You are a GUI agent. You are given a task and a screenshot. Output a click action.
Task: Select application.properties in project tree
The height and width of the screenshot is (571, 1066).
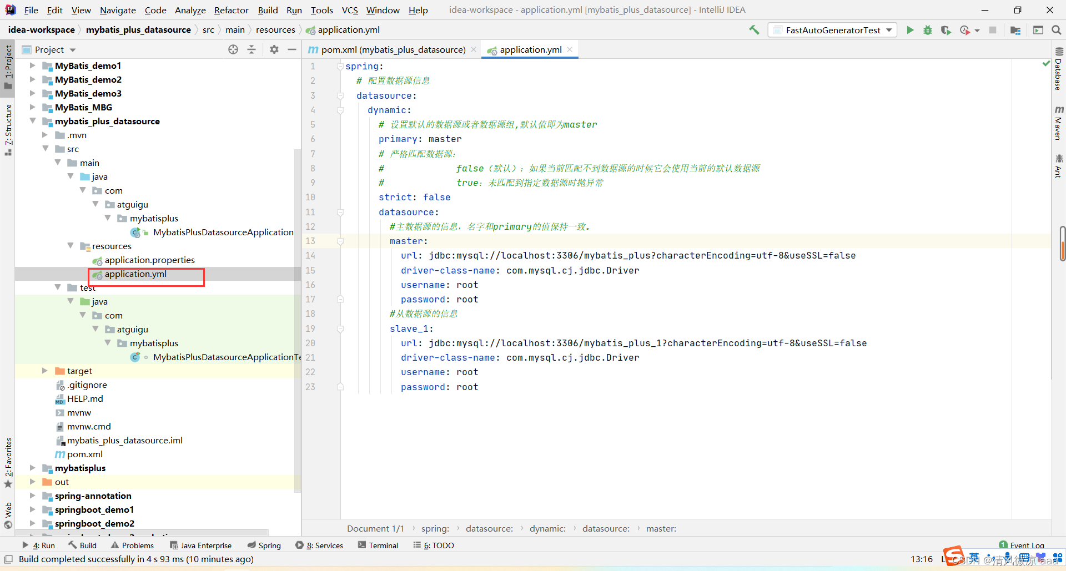click(149, 260)
